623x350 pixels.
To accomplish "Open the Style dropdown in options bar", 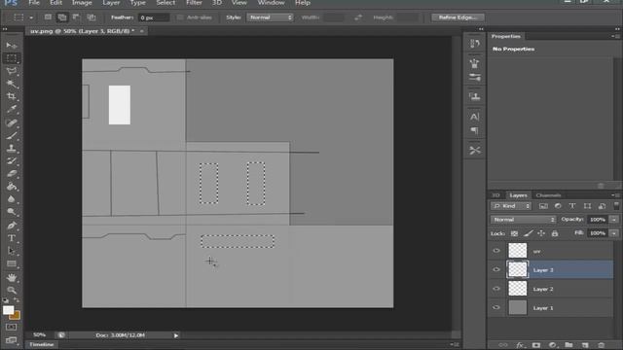I will (x=271, y=17).
